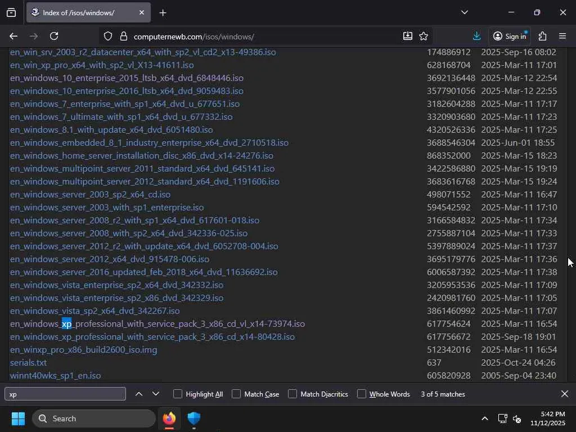Open the Downloads panel arrow icon
The height and width of the screenshot is (432, 576).
click(477, 36)
